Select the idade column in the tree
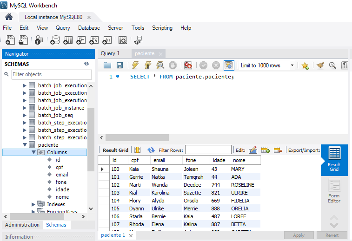The image size is (352, 241). [62, 189]
